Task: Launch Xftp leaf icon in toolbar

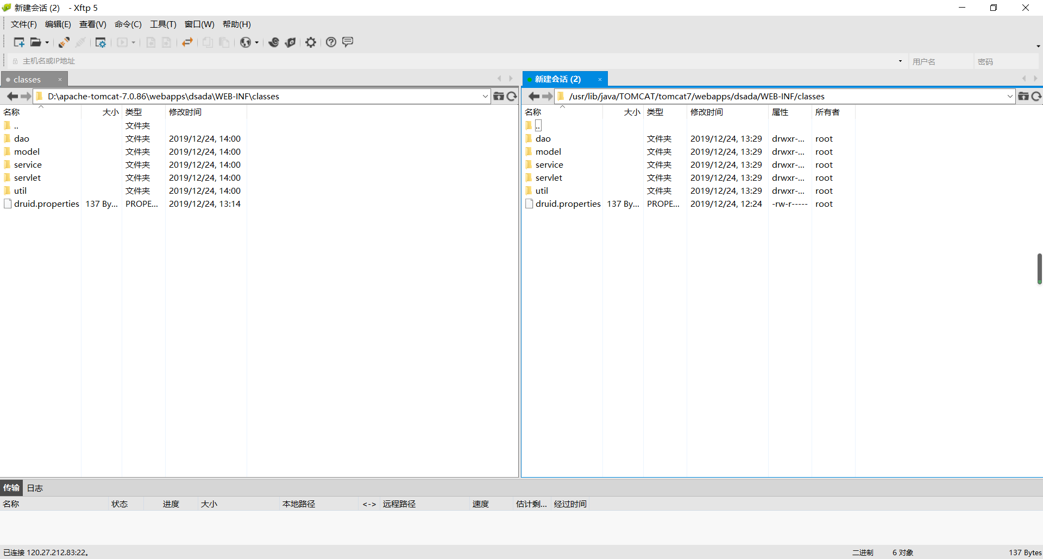Action: [291, 42]
